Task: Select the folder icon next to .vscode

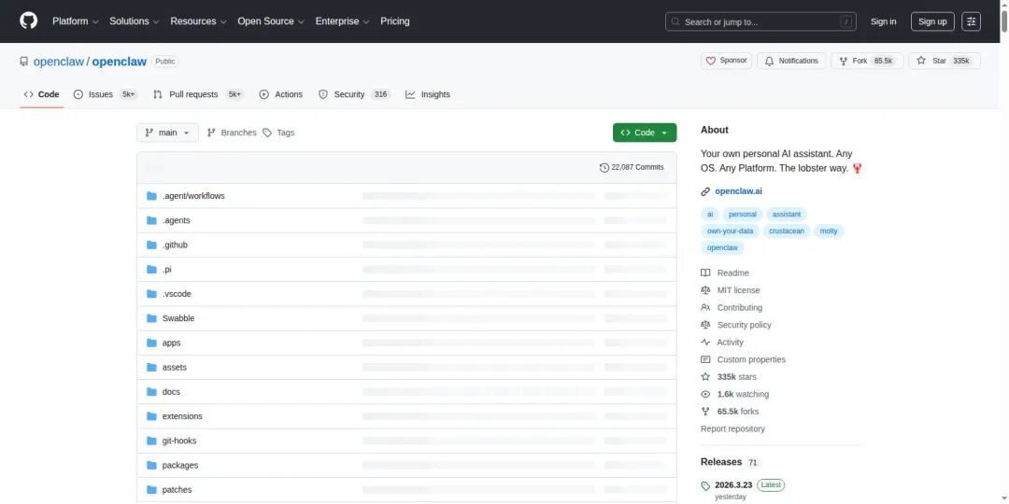Action: point(152,294)
